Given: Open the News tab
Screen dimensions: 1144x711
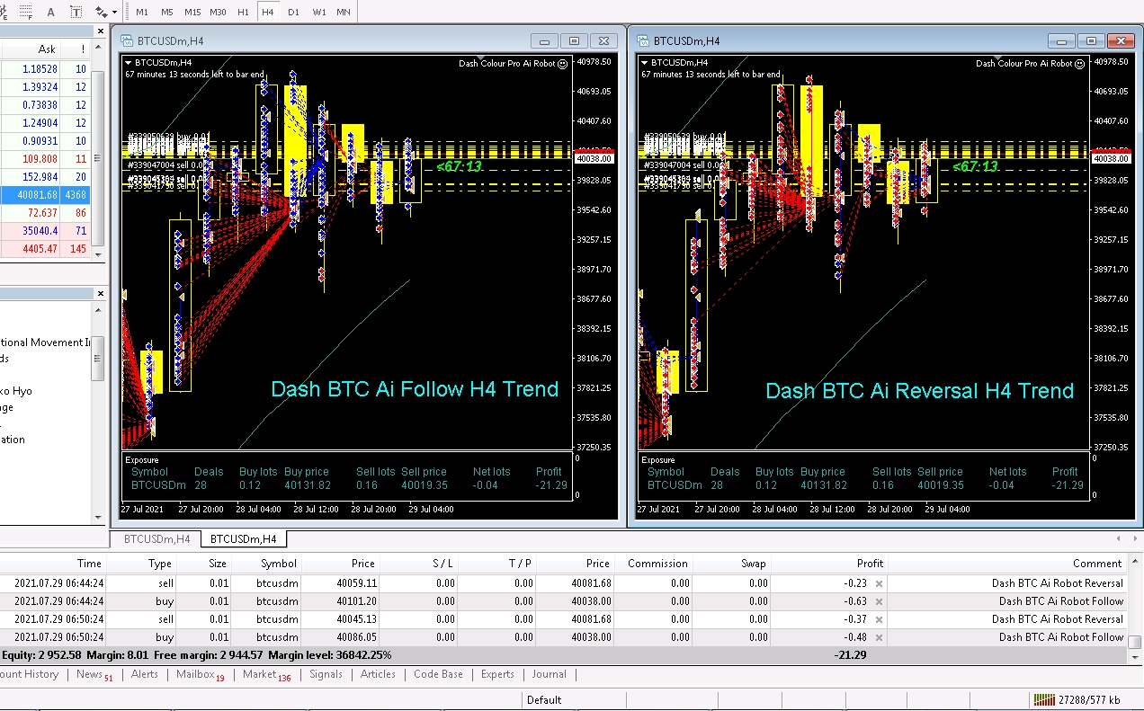Looking at the screenshot, I should pyautogui.click(x=94, y=674).
